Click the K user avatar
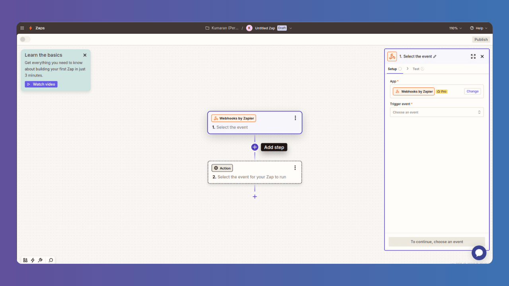 pyautogui.click(x=249, y=28)
